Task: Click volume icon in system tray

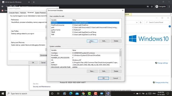Action: point(140,94)
